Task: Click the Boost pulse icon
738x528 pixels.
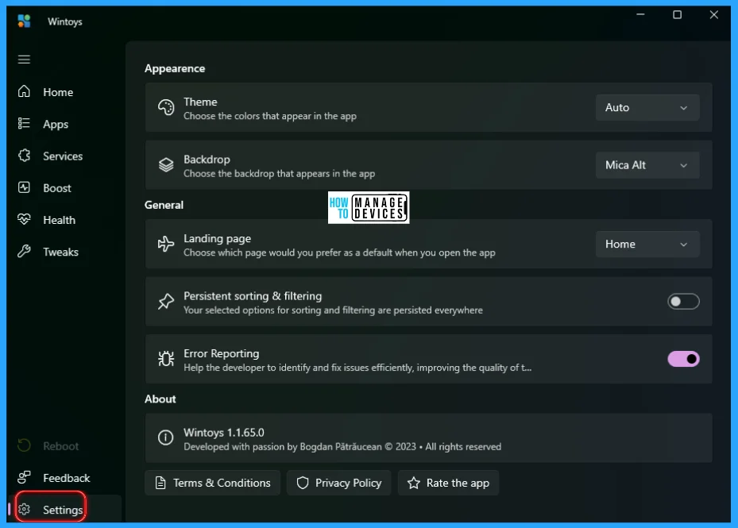Action: tap(24, 187)
